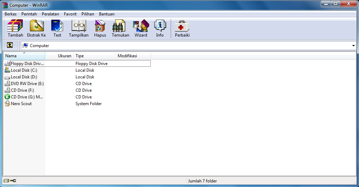
Task: Click the 'System Folder' type cell
Action: tap(89, 104)
